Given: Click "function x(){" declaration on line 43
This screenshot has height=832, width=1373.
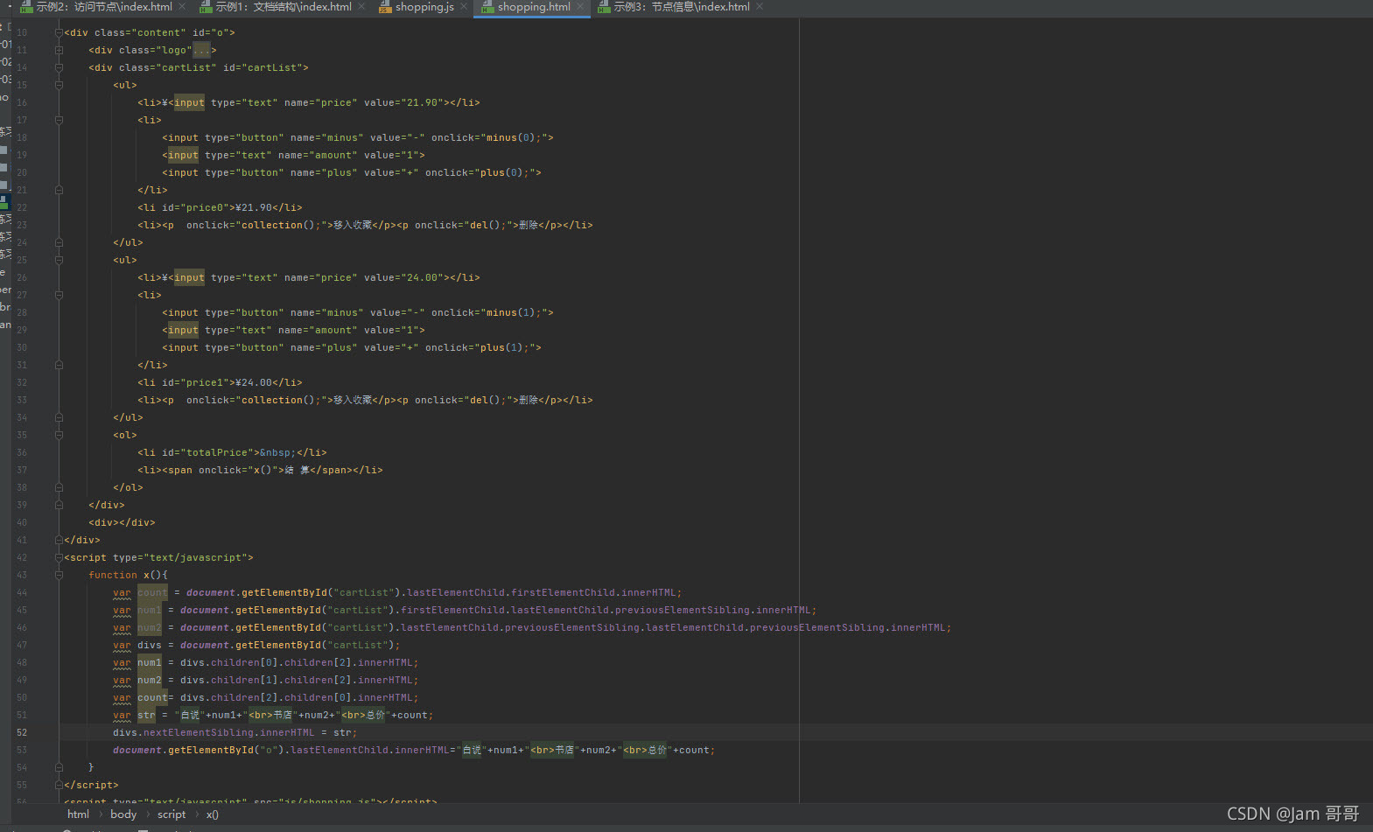Looking at the screenshot, I should tap(128, 575).
